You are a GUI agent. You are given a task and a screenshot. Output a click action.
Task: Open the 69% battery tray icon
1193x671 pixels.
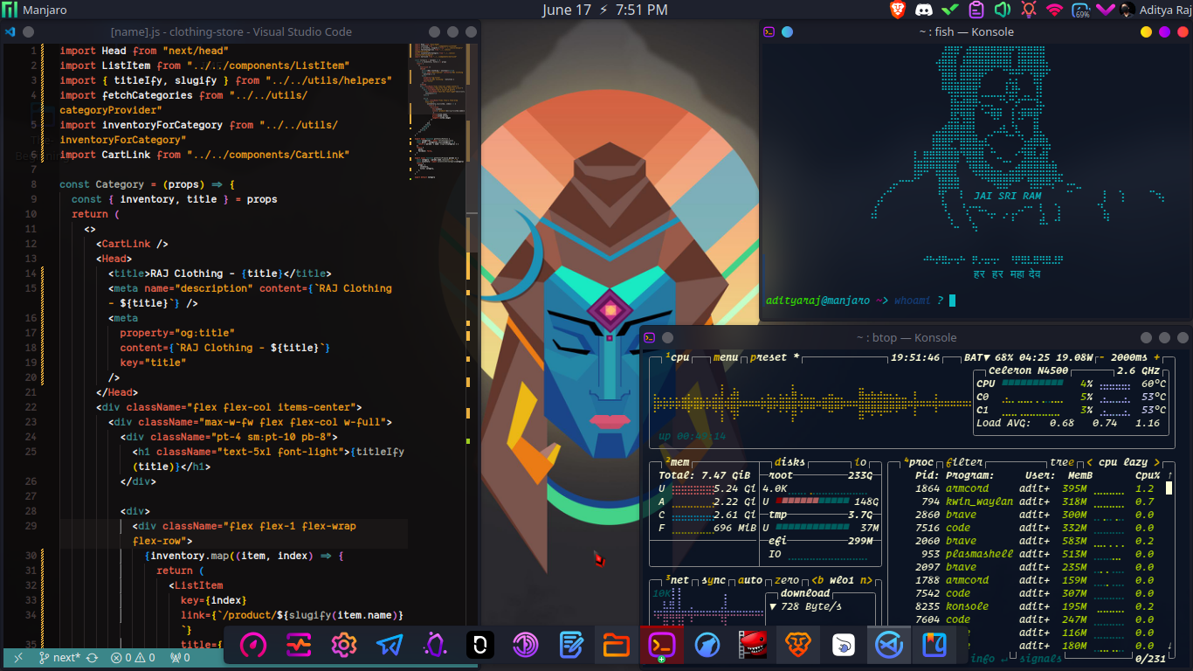1081,10
